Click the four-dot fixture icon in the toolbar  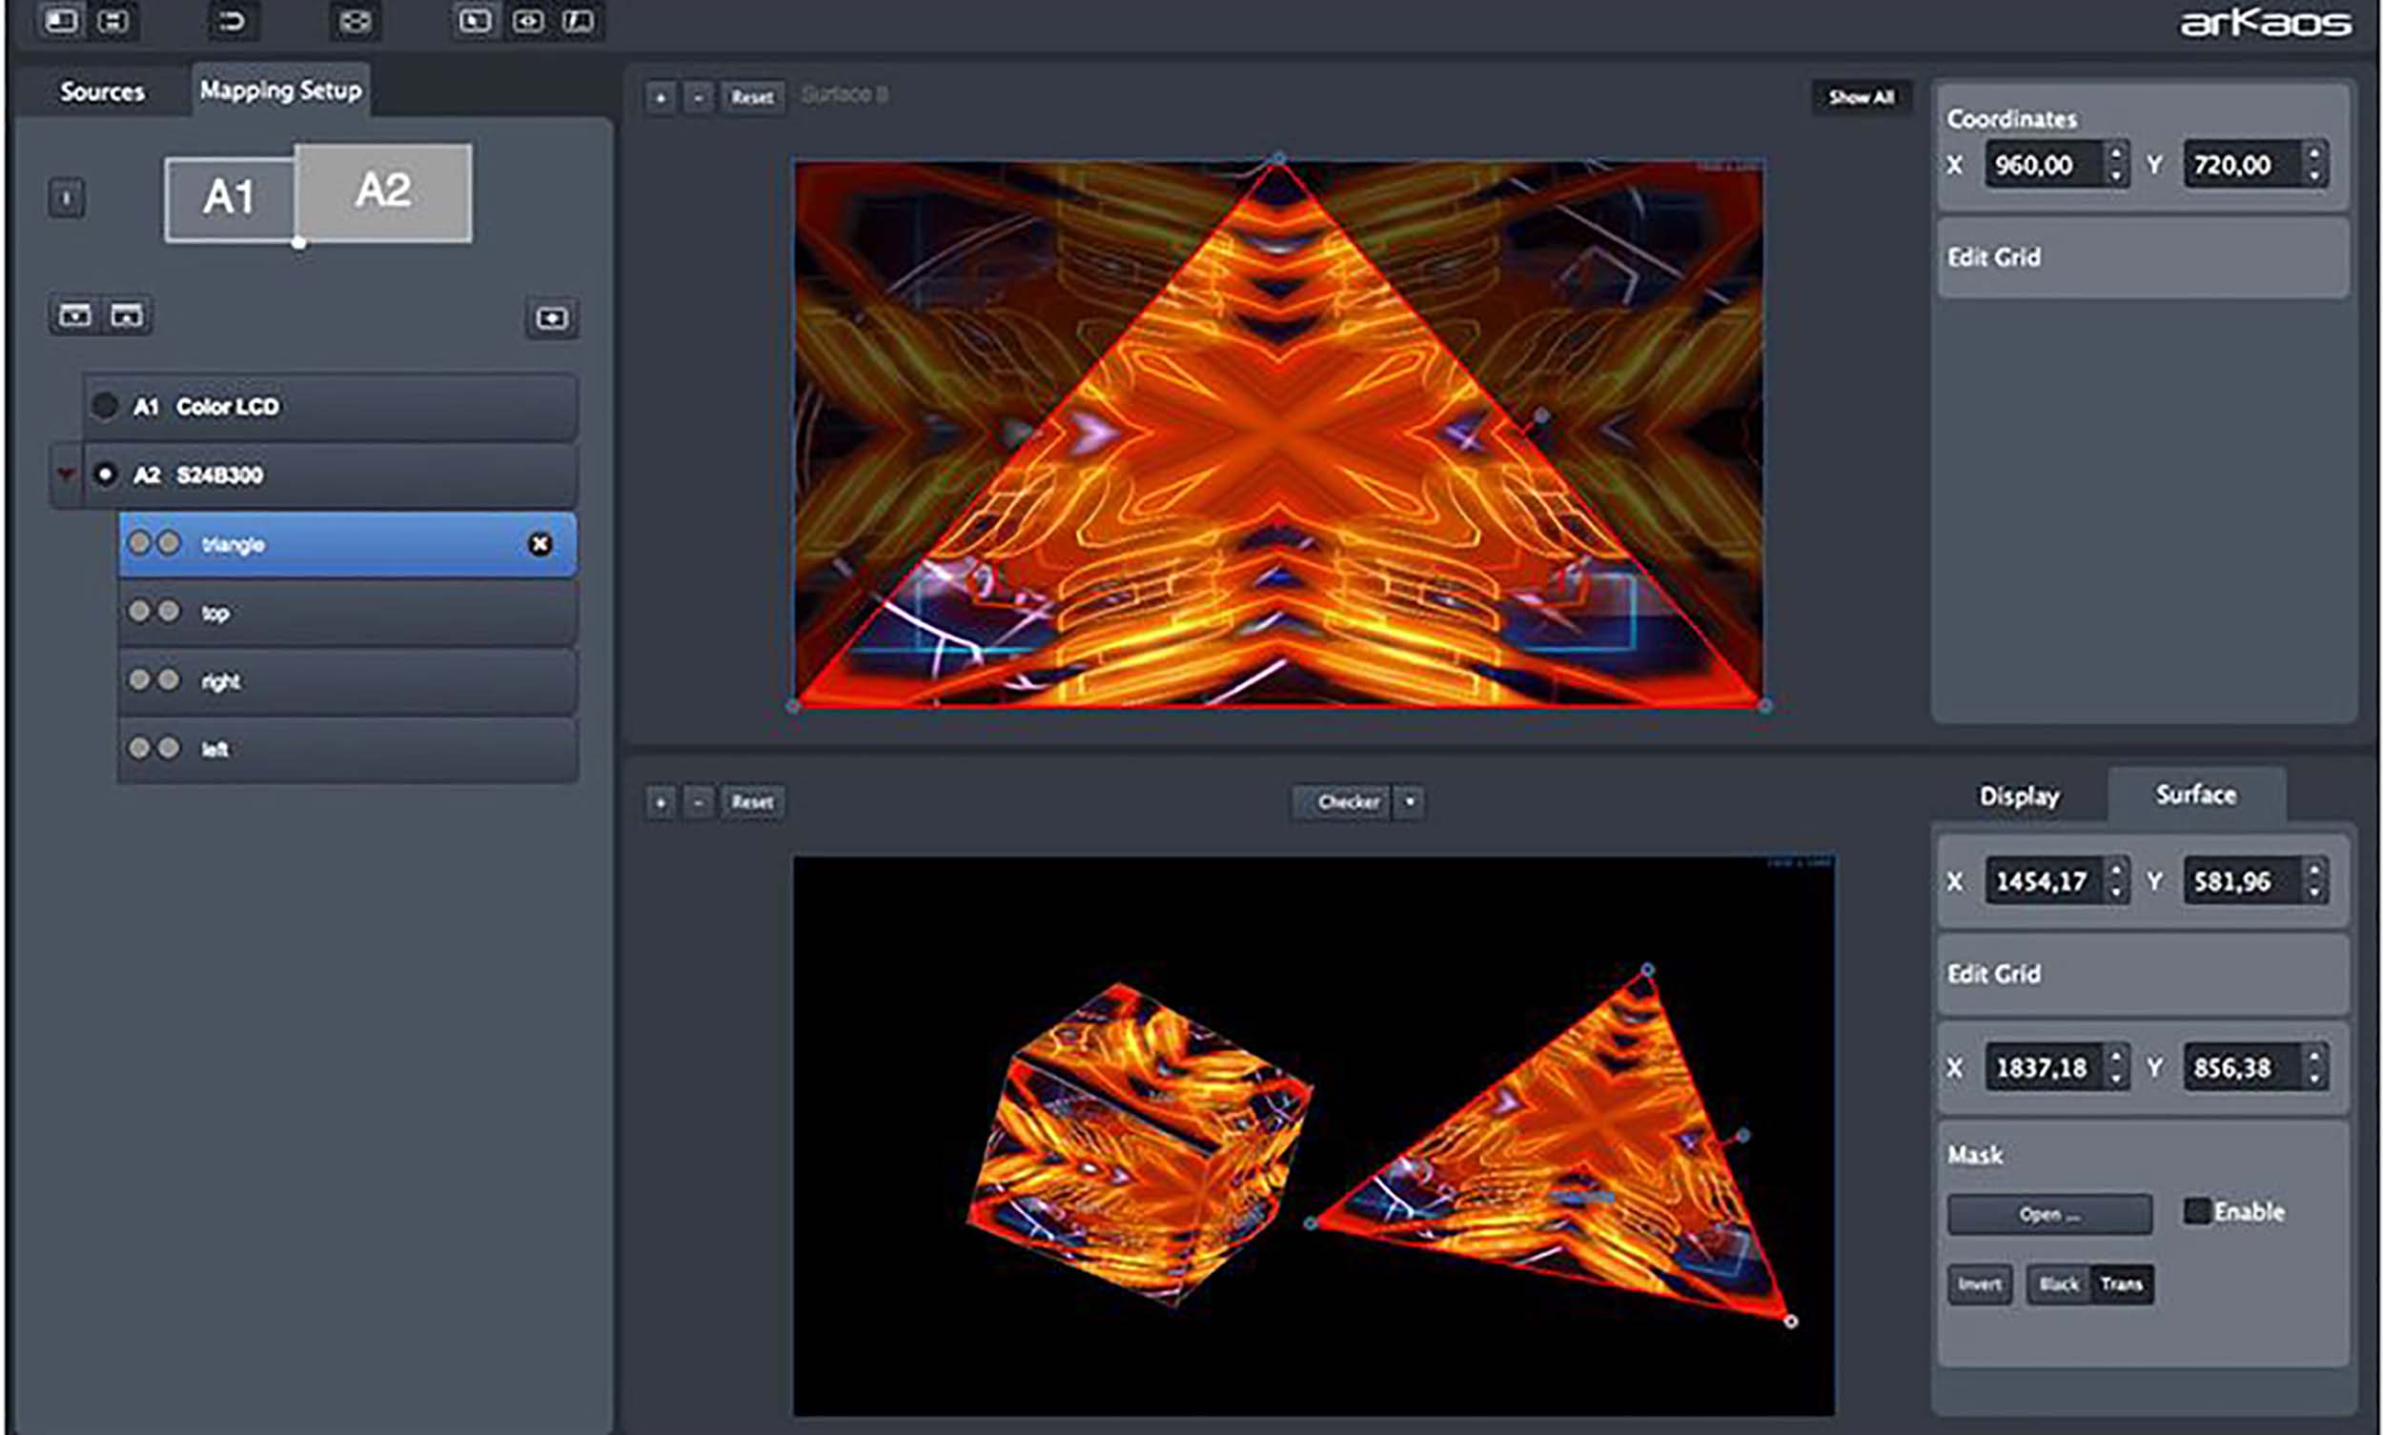pos(354,21)
